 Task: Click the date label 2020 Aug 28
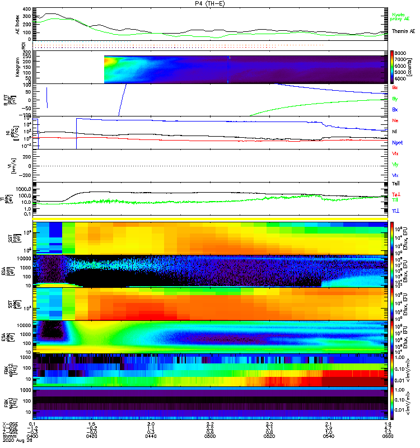(x=18, y=440)
